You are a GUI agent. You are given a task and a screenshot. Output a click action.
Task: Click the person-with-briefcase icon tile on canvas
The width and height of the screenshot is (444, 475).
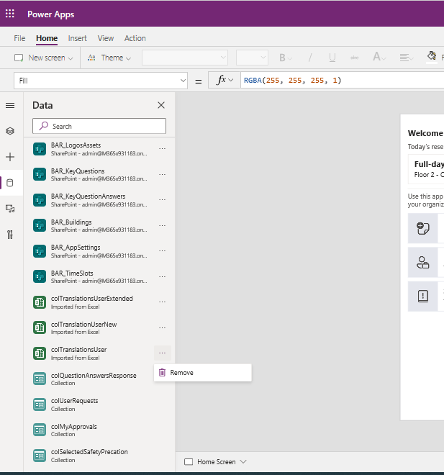(423, 263)
